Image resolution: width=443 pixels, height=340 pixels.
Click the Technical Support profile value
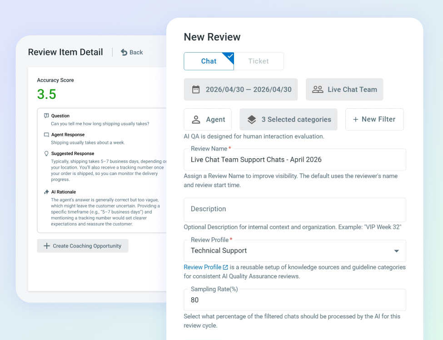tap(219, 251)
